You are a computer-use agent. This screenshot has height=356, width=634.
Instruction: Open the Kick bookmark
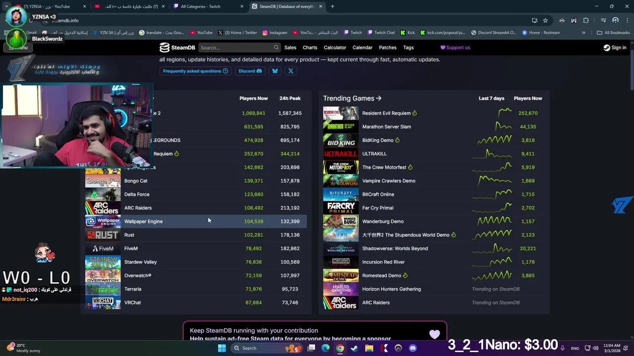click(407, 33)
